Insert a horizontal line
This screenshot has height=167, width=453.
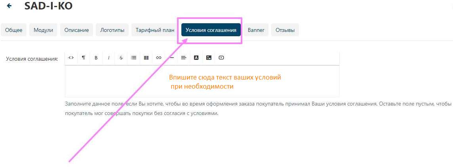171,58
